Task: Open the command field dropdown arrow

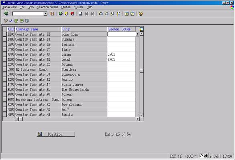Action: pos(45,14)
